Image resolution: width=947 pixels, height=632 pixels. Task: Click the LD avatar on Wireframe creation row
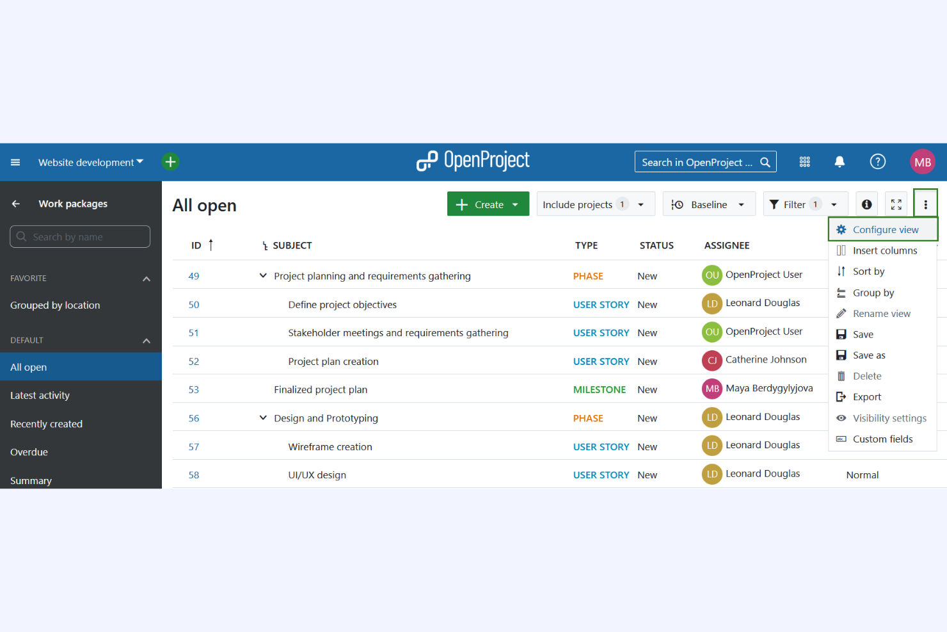(712, 446)
